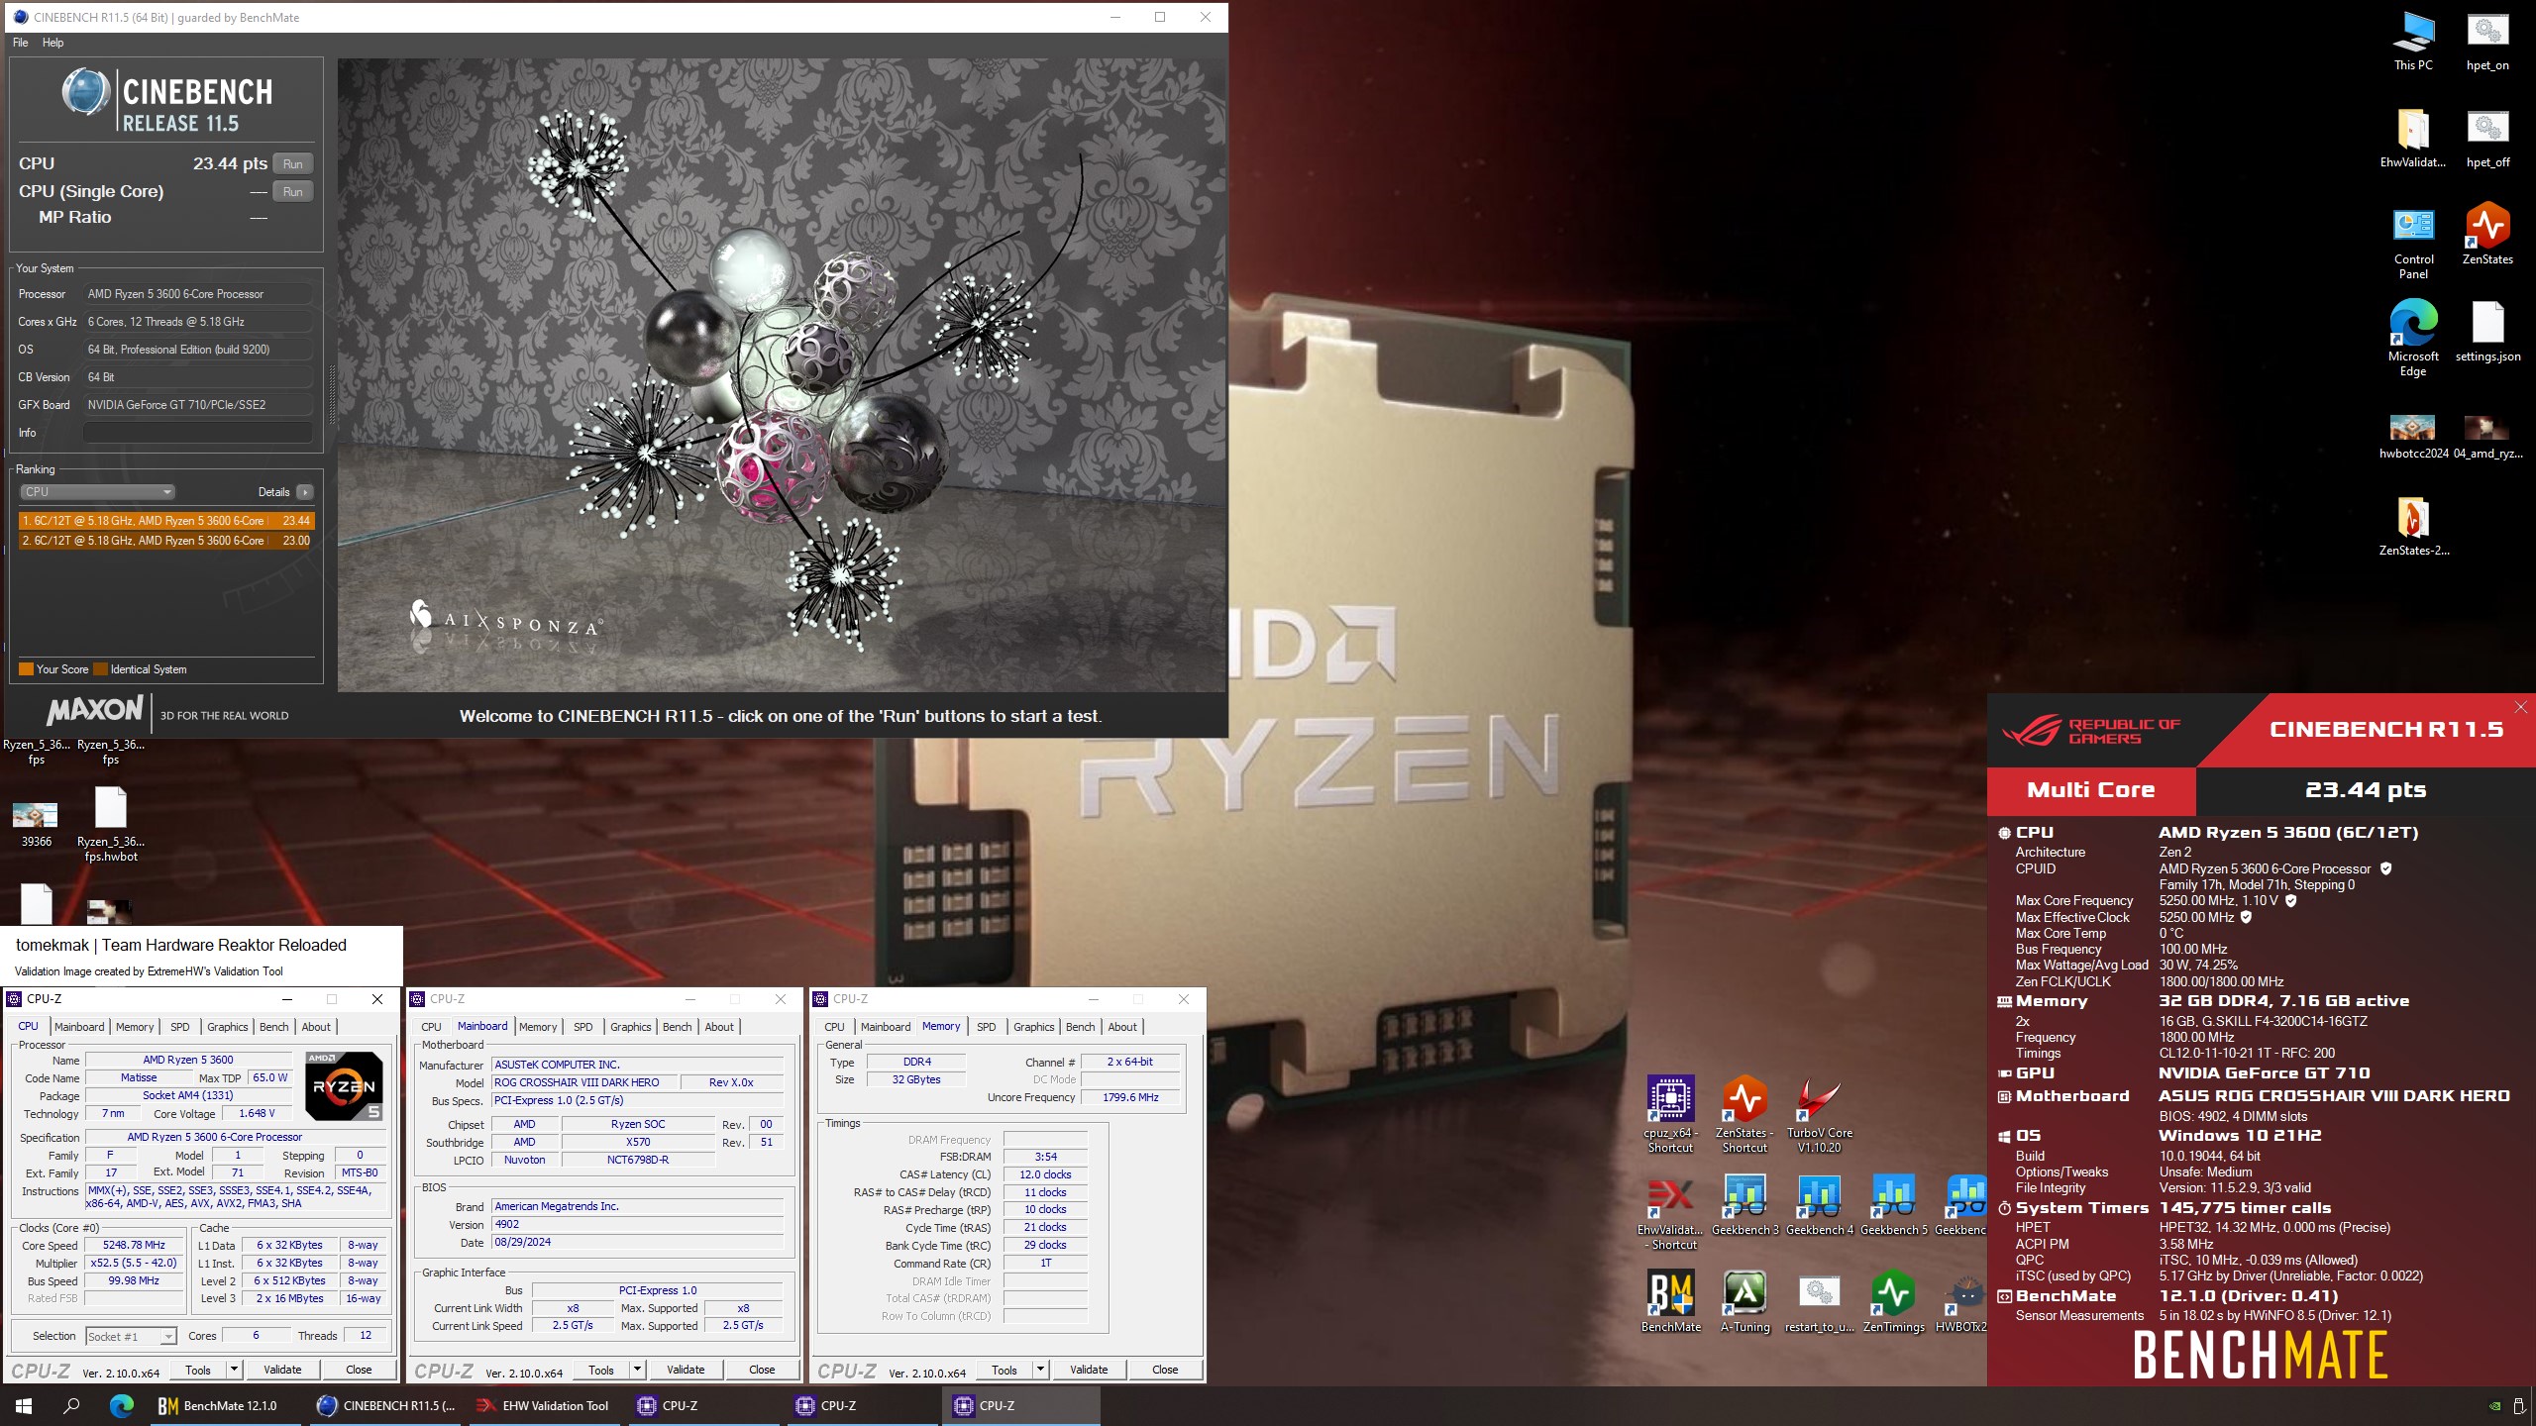Viewport: 2536px width, 1426px height.
Task: Click Validate in Mainboard CPU-Z window
Action: 686,1371
